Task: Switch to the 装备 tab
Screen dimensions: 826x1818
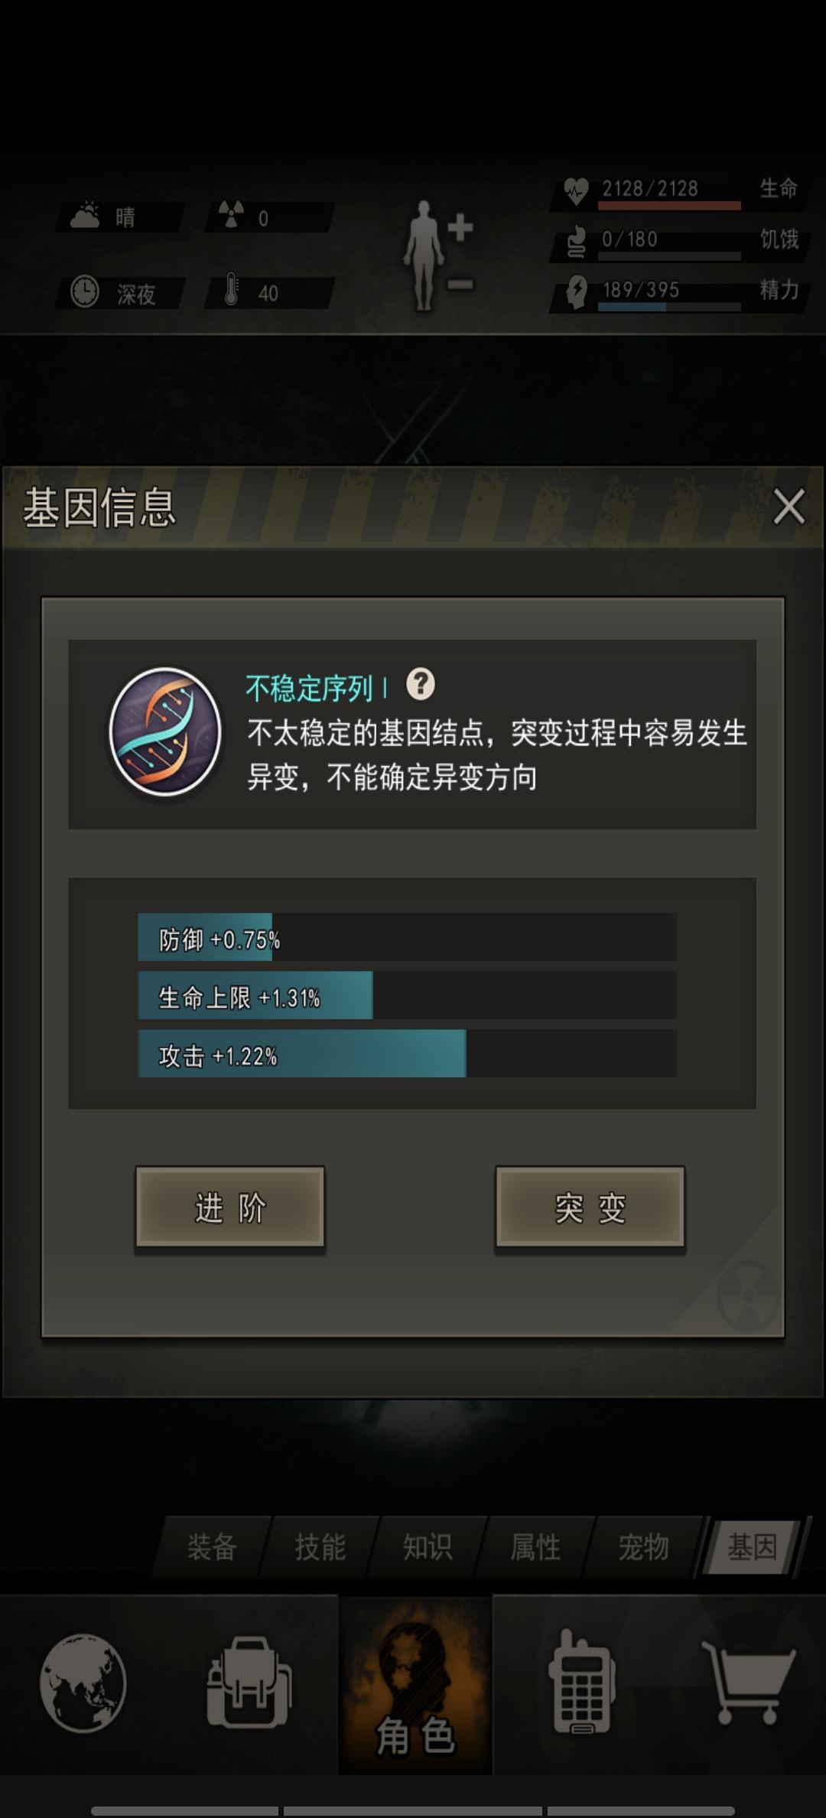Action: pos(212,1546)
